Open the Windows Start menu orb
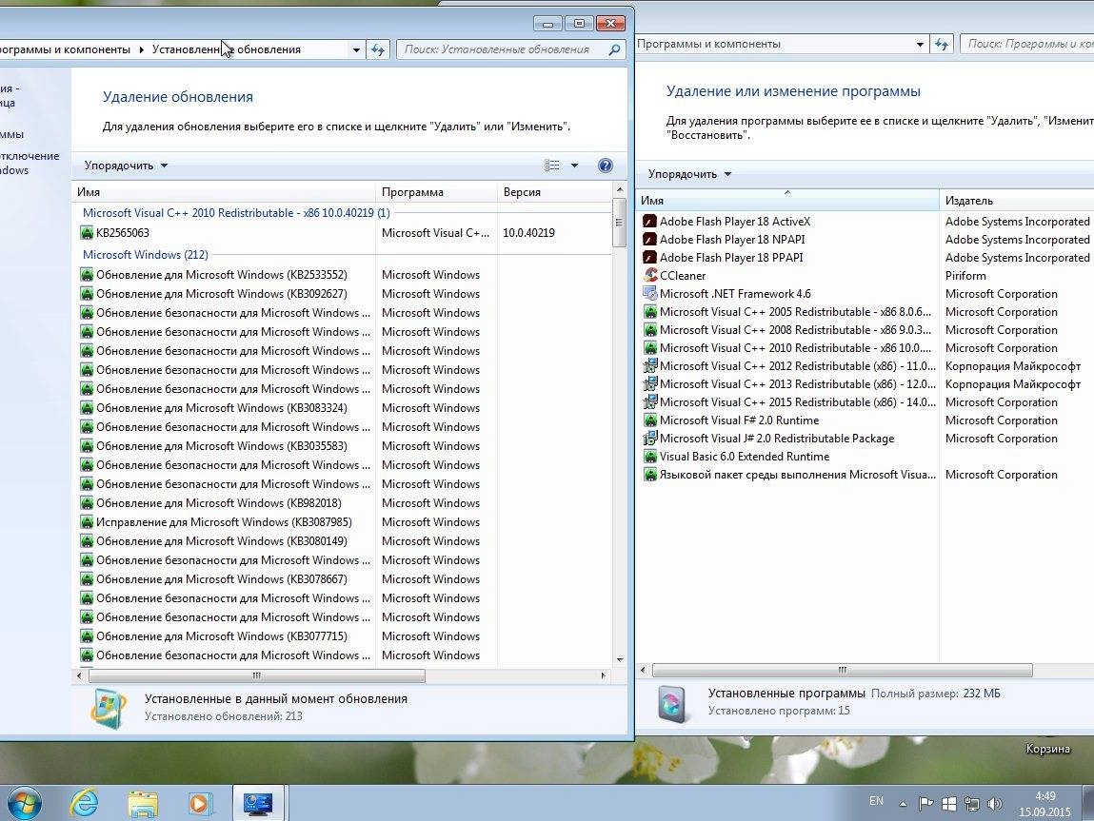The image size is (1094, 821). [x=24, y=804]
